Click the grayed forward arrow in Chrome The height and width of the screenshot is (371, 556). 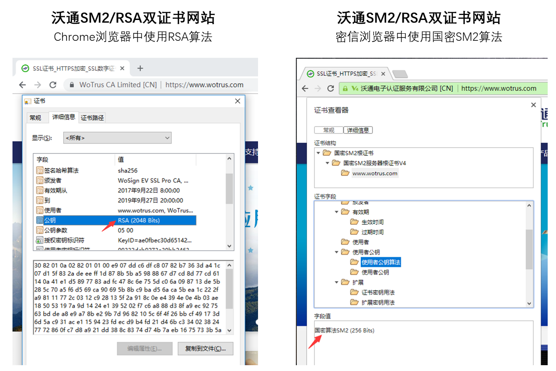[x=37, y=84]
